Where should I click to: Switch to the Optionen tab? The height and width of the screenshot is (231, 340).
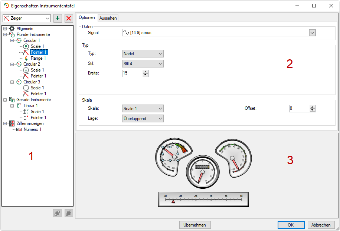pyautogui.click(x=87, y=18)
